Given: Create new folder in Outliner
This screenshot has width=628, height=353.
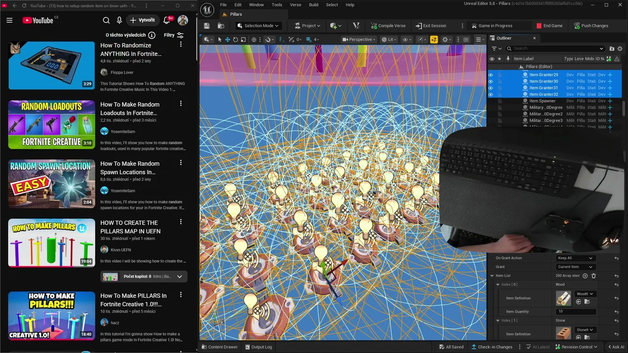Looking at the screenshot, I should (x=612, y=49).
